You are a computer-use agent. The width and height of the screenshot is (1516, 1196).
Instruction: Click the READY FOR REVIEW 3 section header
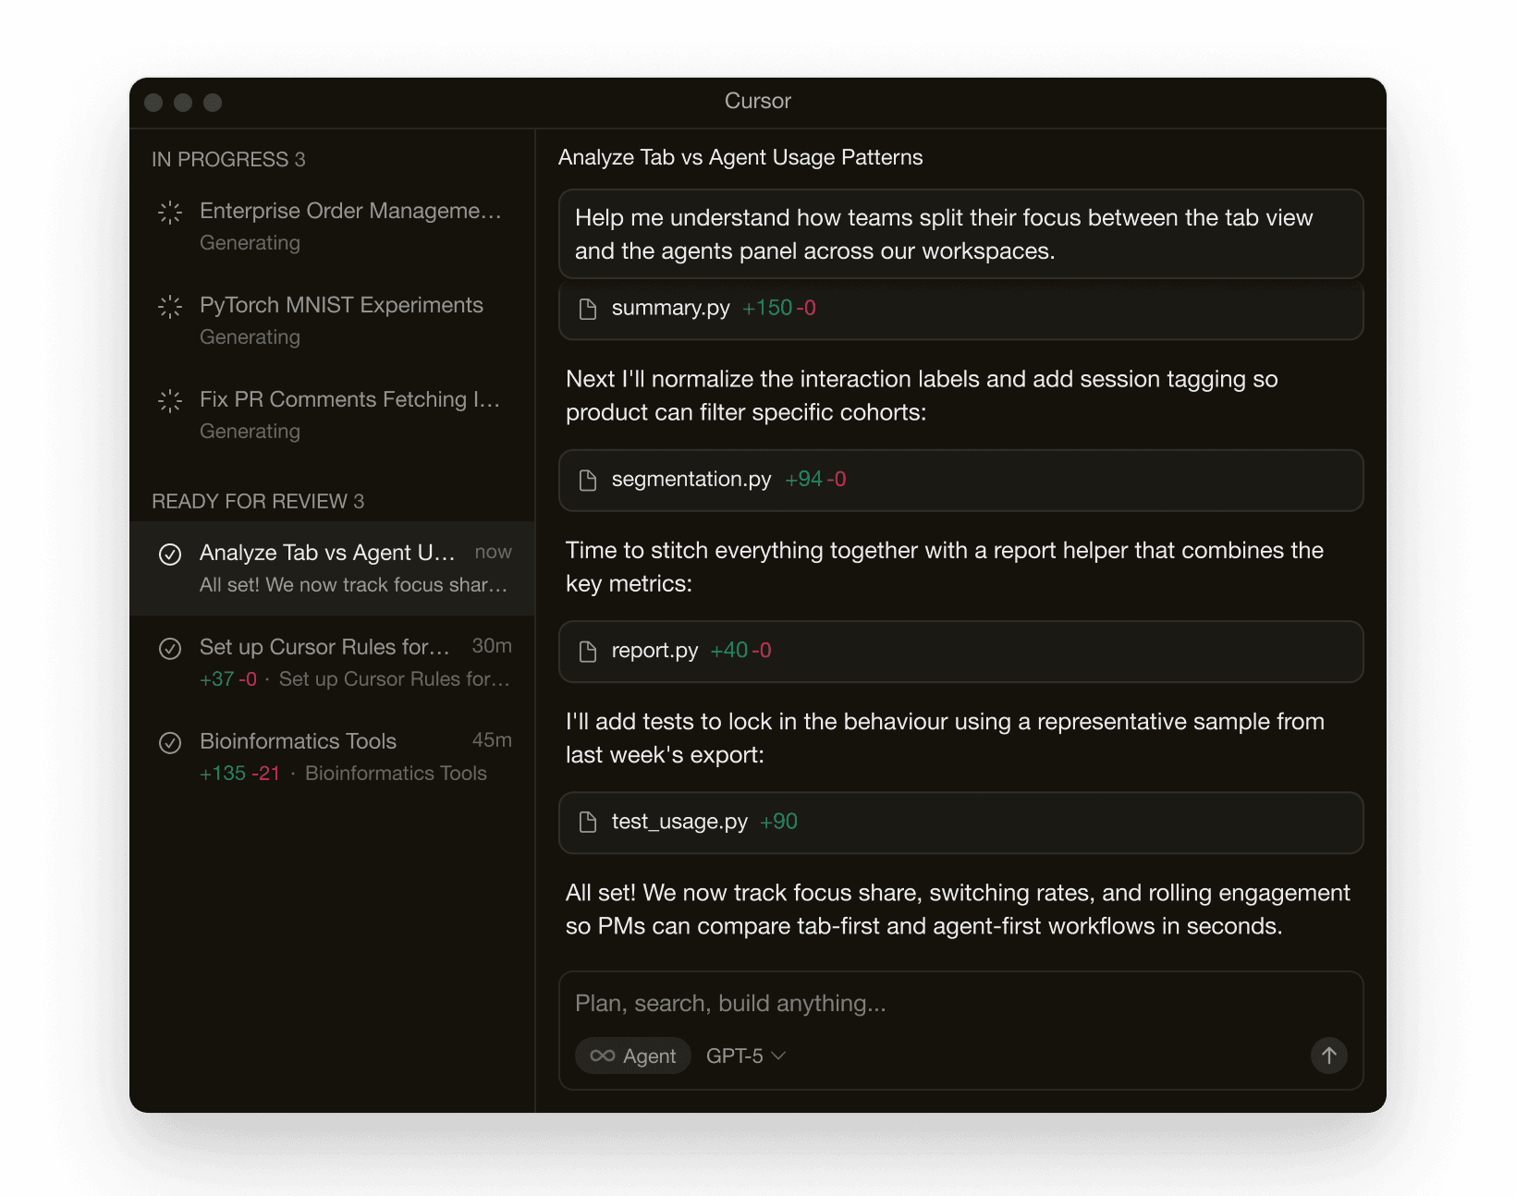[258, 502]
